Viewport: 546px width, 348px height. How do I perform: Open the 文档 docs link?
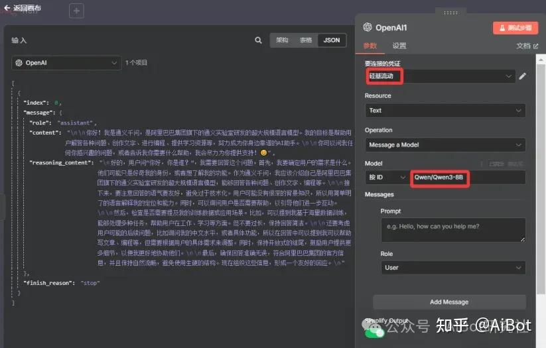[x=527, y=46]
